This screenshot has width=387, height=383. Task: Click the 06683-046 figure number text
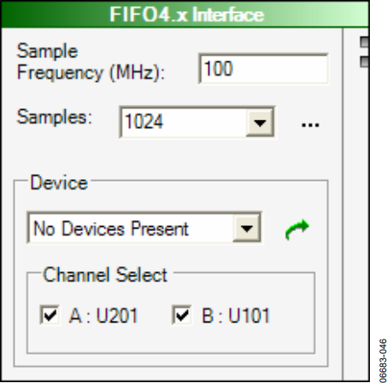383,361
